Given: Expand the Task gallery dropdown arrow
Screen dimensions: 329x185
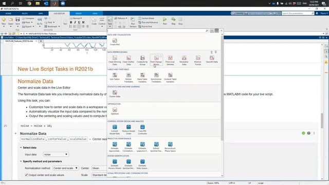Looking at the screenshot, I should [x=109, y=27].
